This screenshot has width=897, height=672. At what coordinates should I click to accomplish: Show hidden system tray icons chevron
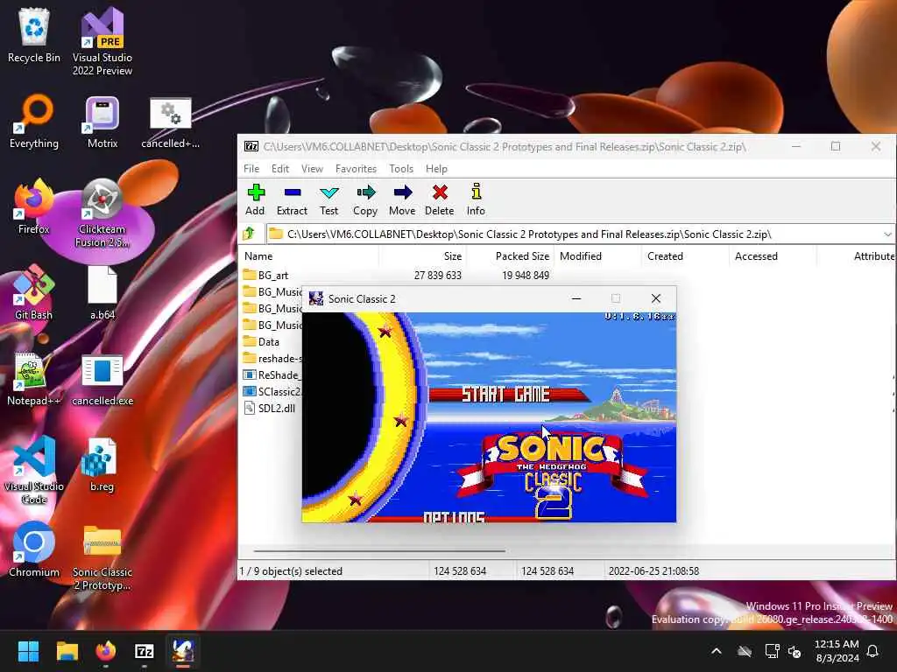pyautogui.click(x=717, y=651)
